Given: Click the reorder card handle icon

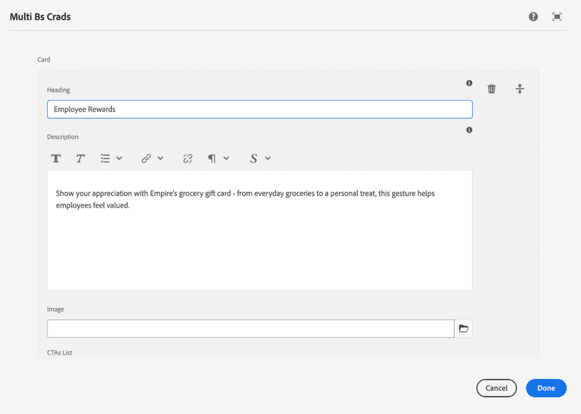Looking at the screenshot, I should tap(519, 88).
